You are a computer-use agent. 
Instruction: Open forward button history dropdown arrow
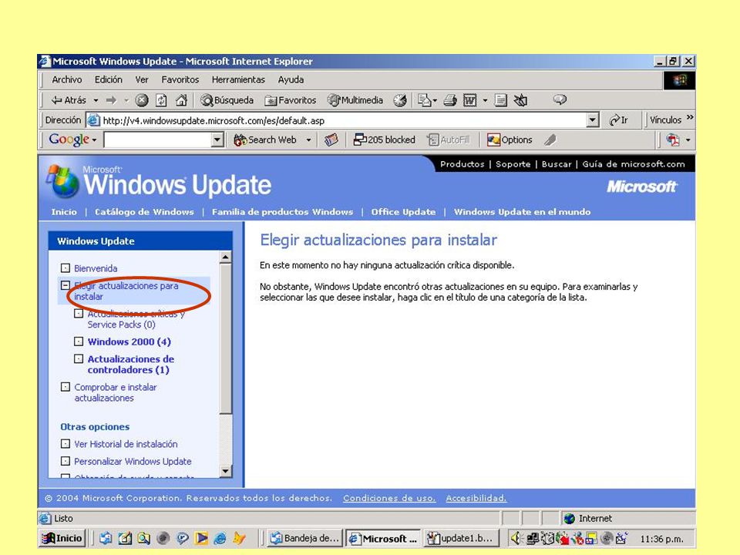(x=126, y=100)
